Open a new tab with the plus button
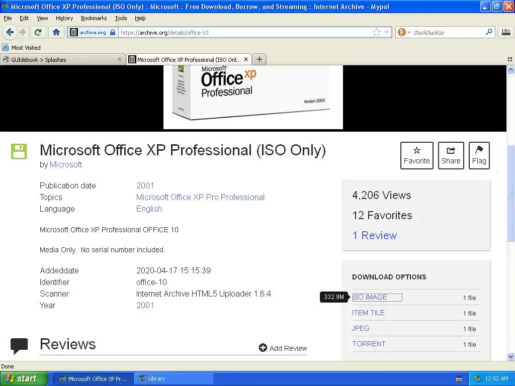This screenshot has width=515, height=386. point(260,59)
